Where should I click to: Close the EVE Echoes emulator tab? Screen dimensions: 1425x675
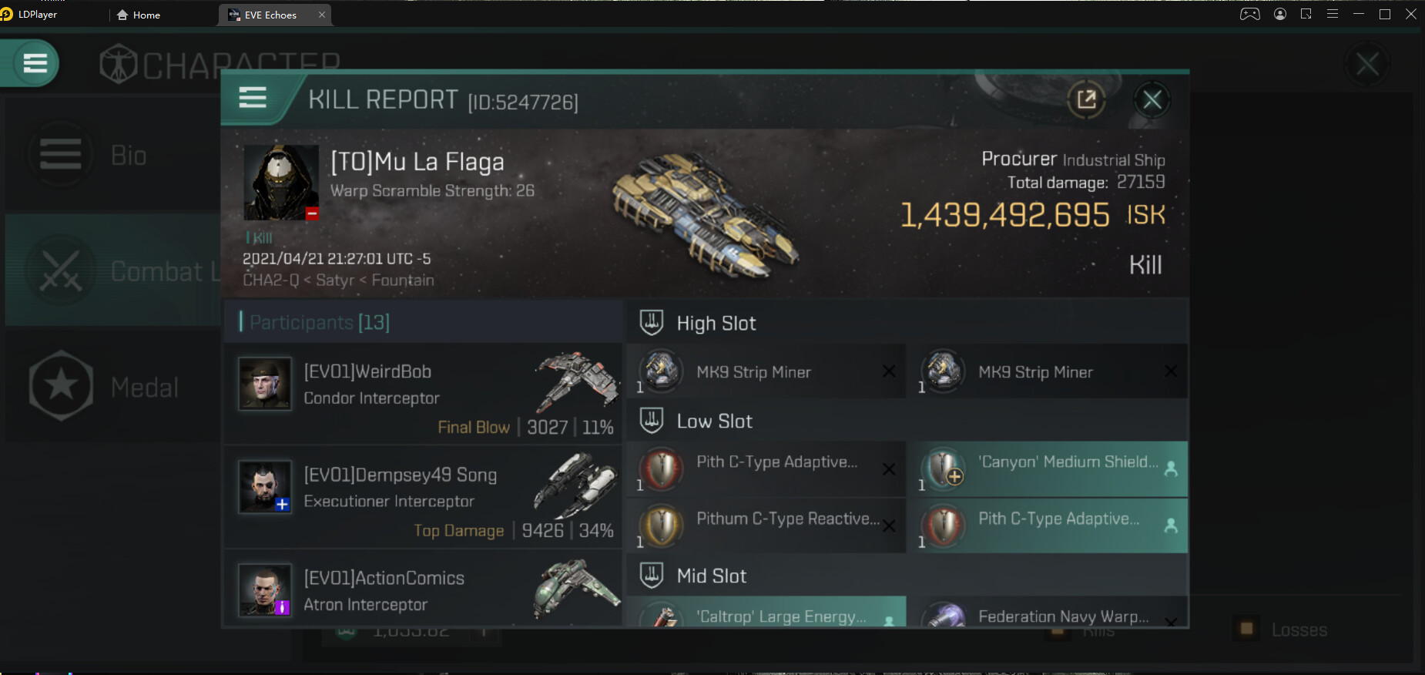322,15
